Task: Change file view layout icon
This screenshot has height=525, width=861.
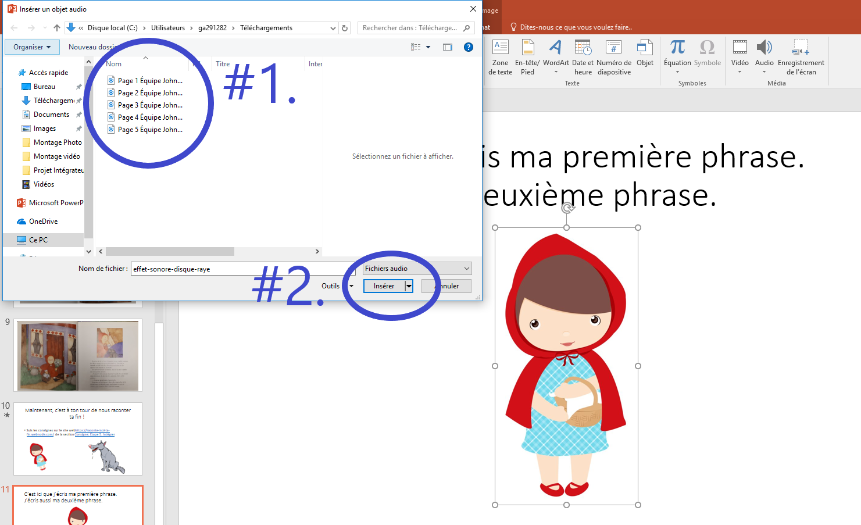Action: coord(416,47)
